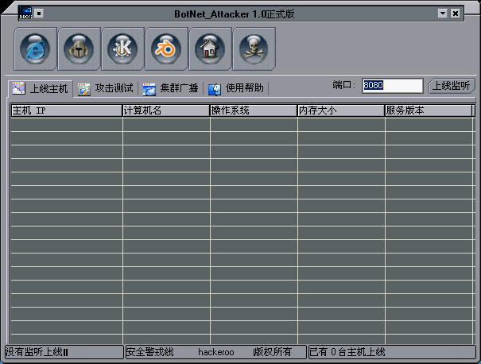
Task: Click the title bar down-arrow button
Action: (442, 13)
